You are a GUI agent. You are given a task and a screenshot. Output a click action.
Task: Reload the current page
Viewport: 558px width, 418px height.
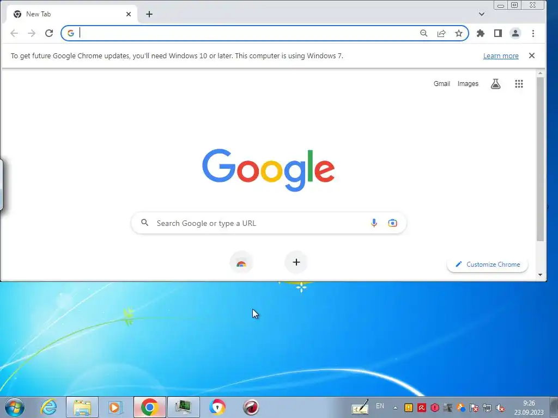pyautogui.click(x=49, y=33)
